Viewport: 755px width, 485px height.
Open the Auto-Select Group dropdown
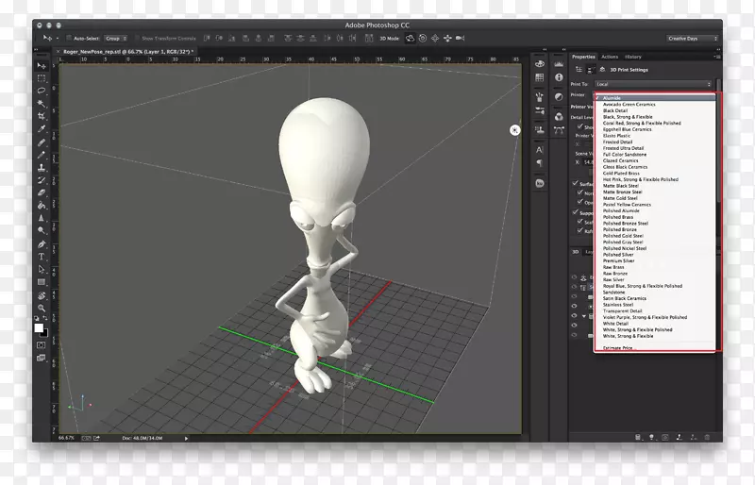[x=117, y=38]
